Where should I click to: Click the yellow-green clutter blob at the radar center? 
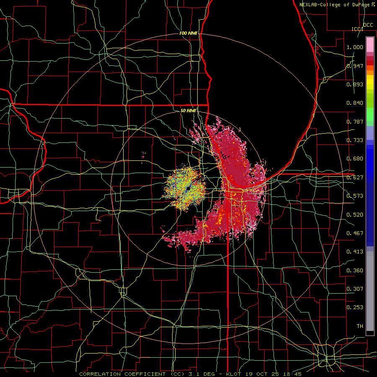185,188
